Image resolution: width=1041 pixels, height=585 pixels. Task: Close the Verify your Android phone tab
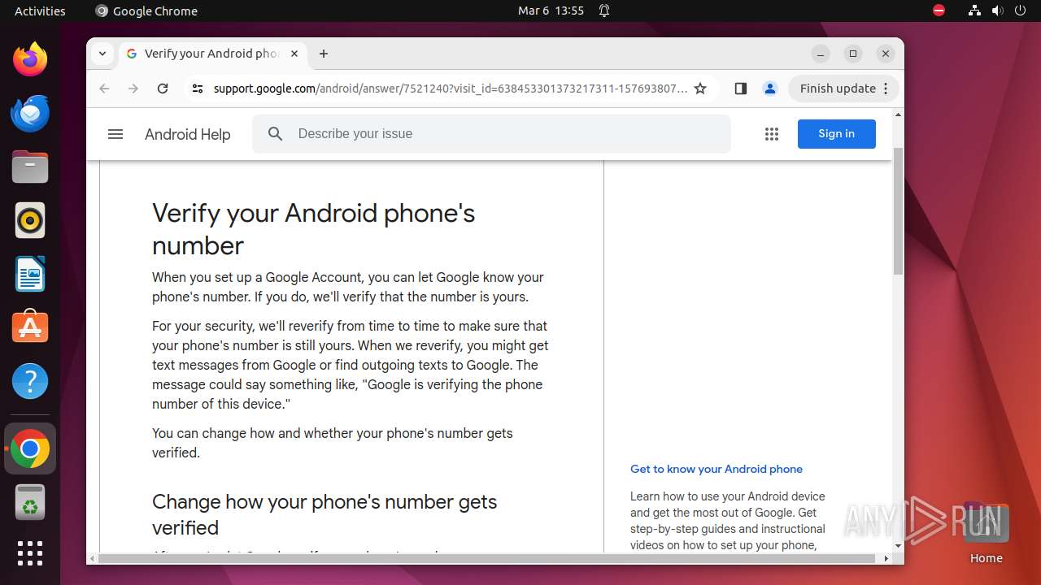pyautogui.click(x=294, y=54)
